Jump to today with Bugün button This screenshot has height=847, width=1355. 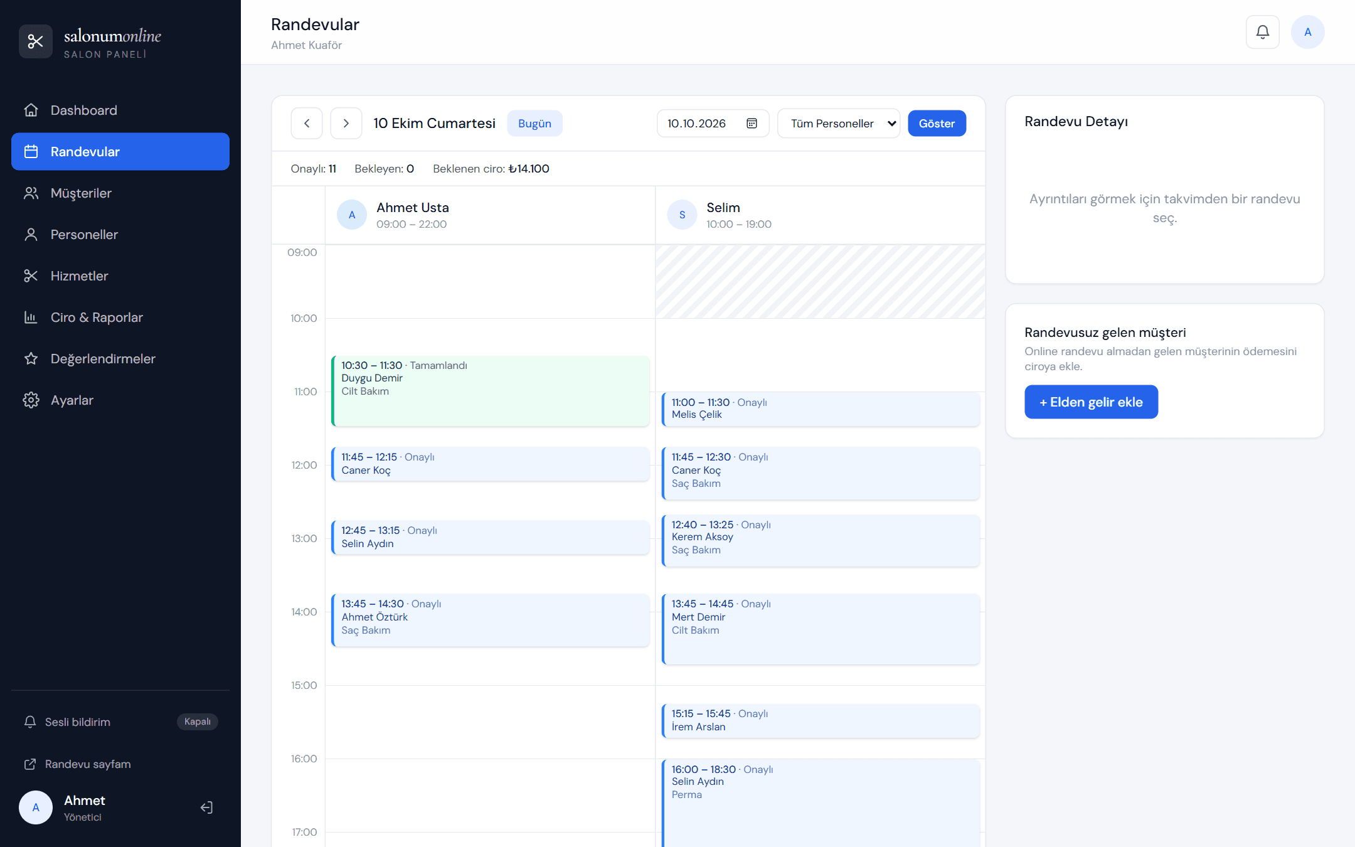534,124
